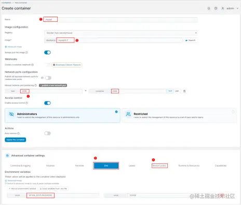
Task: Select the Restricted access option
Action: [179, 115]
